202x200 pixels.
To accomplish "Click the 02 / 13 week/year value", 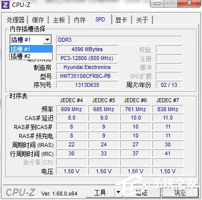I will [x=169, y=85].
